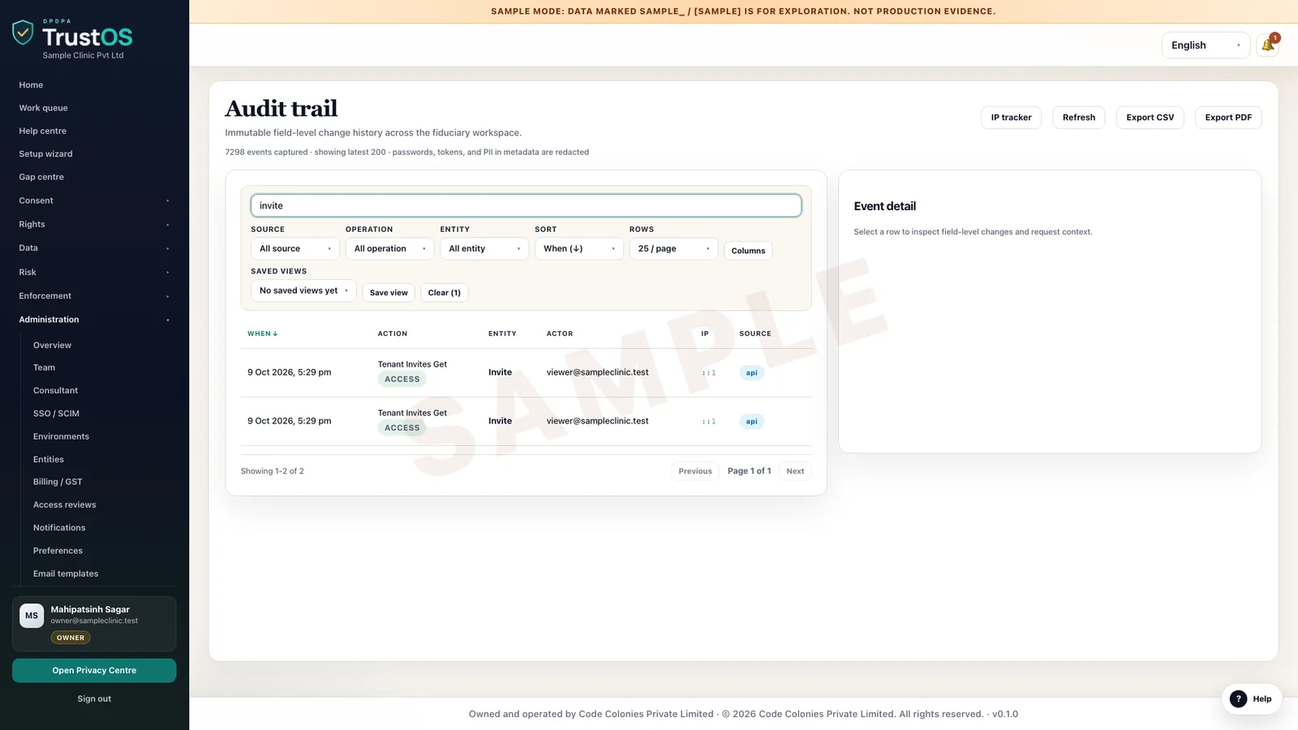This screenshot has width=1298, height=730.
Task: Click the Columns button
Action: (748, 251)
